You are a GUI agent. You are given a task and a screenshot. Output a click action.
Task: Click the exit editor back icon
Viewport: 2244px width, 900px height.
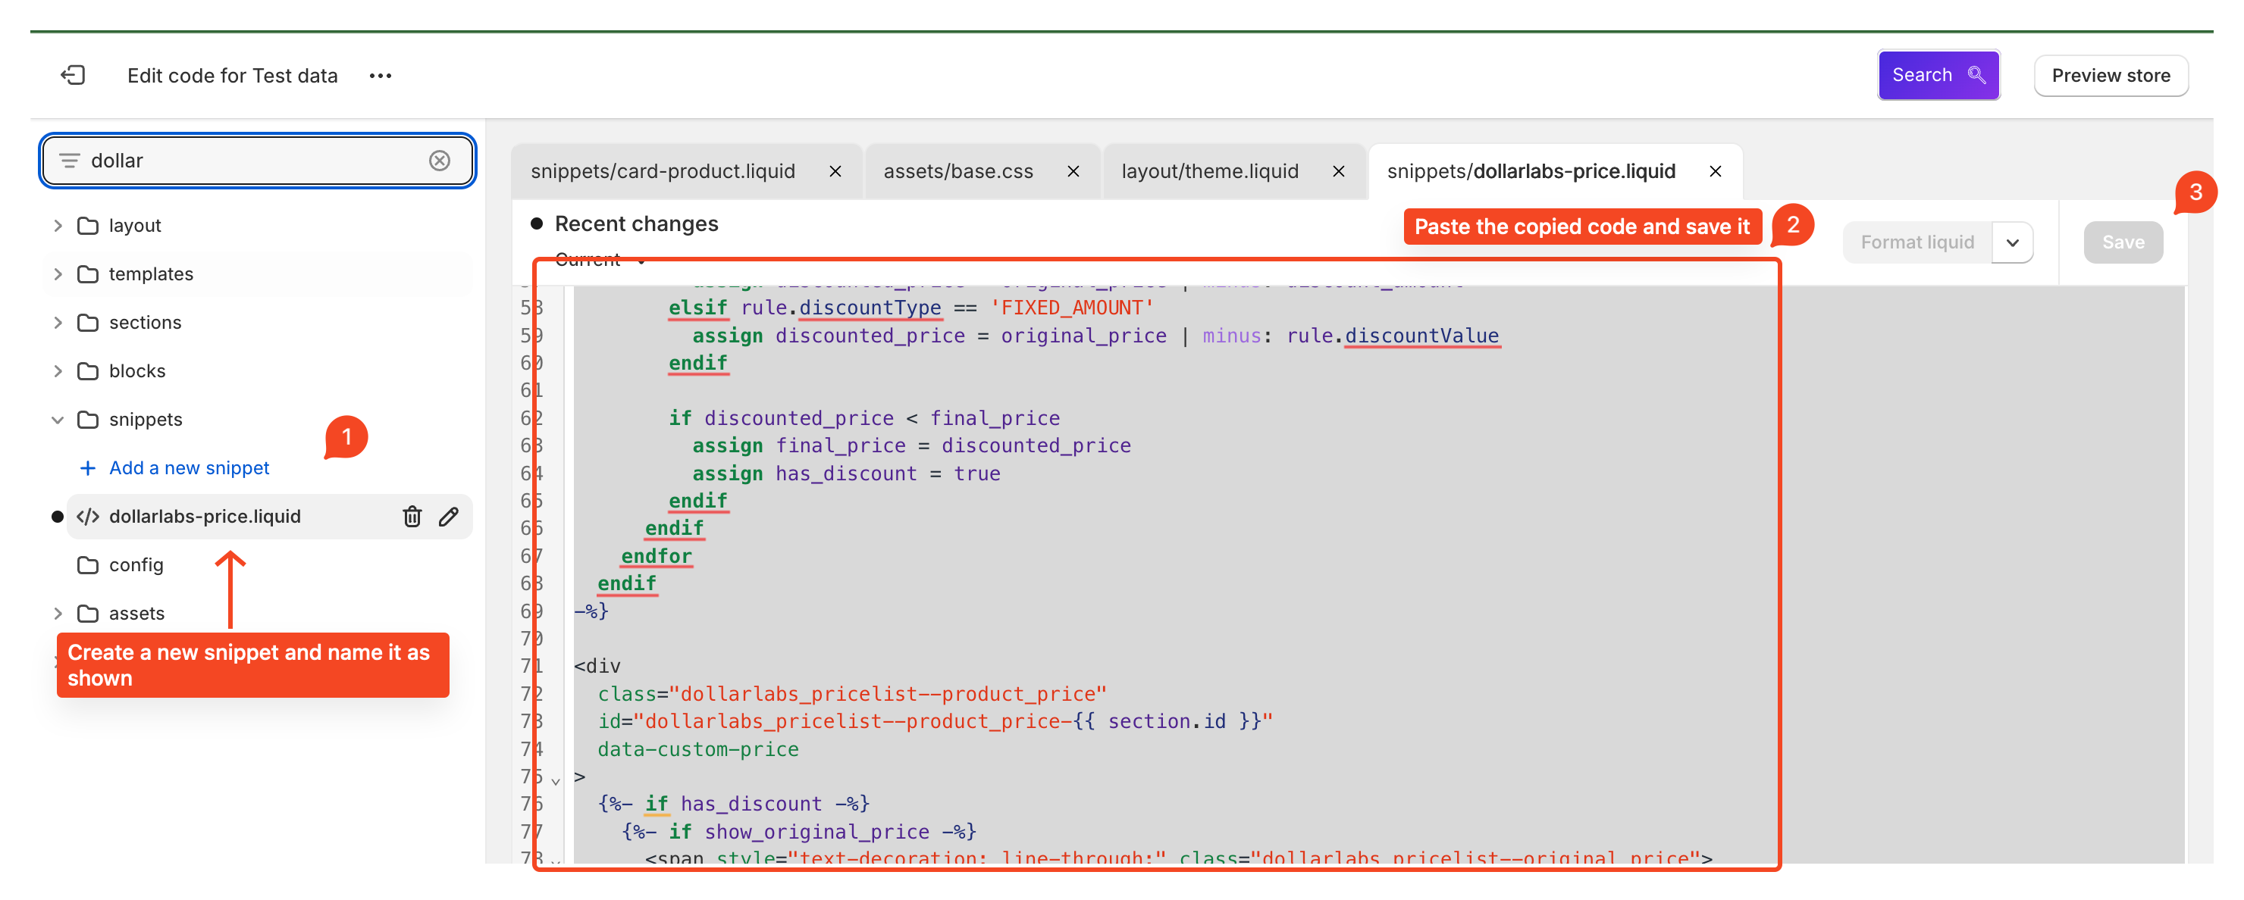point(74,76)
